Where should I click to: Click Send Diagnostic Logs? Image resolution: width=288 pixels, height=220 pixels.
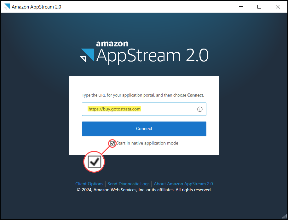(129, 183)
